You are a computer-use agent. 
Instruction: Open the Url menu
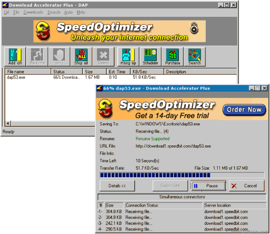6,12
